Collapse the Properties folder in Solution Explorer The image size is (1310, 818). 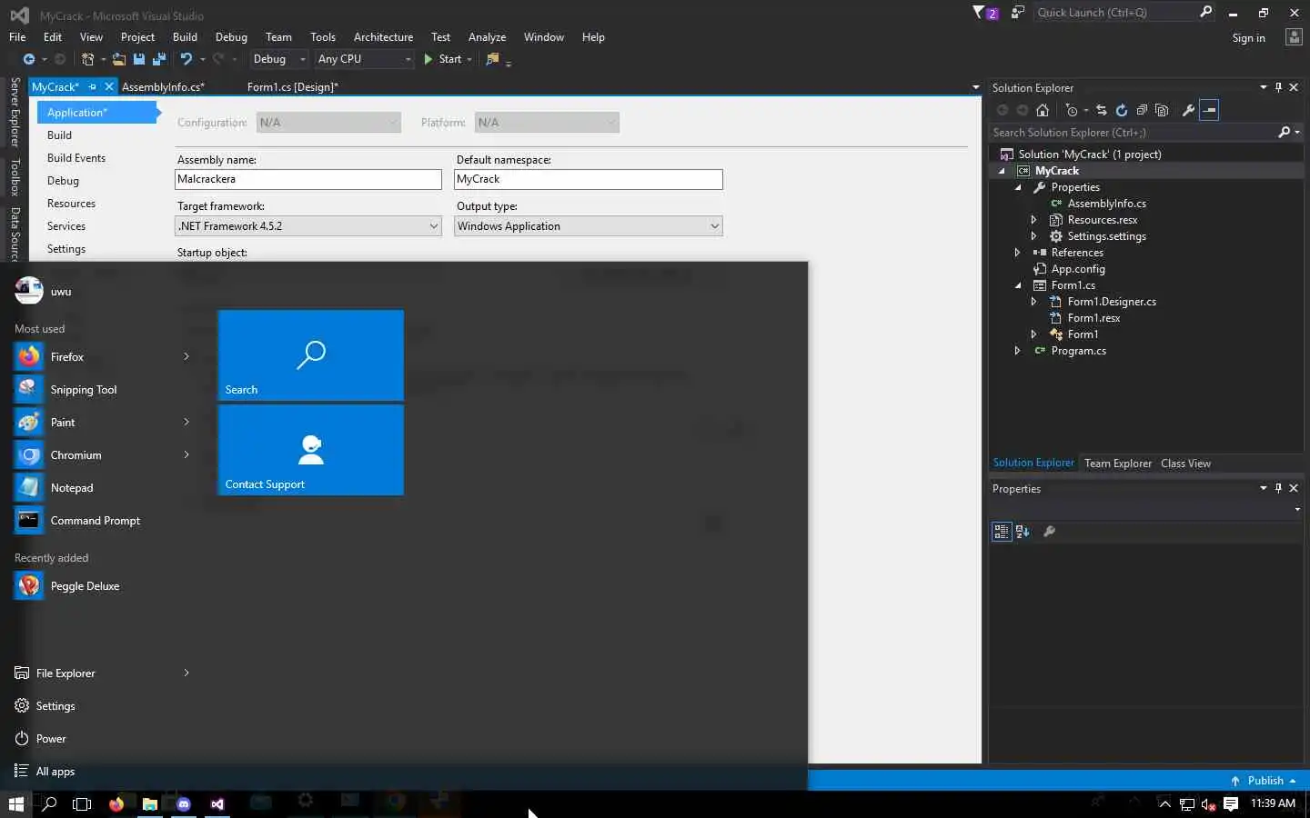click(x=1019, y=187)
